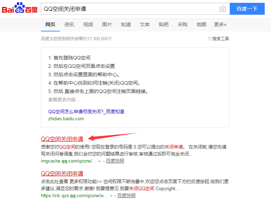Screen dimensions: 271x201
Task: Go to the 文库 tab
Action: (x=145, y=24)
